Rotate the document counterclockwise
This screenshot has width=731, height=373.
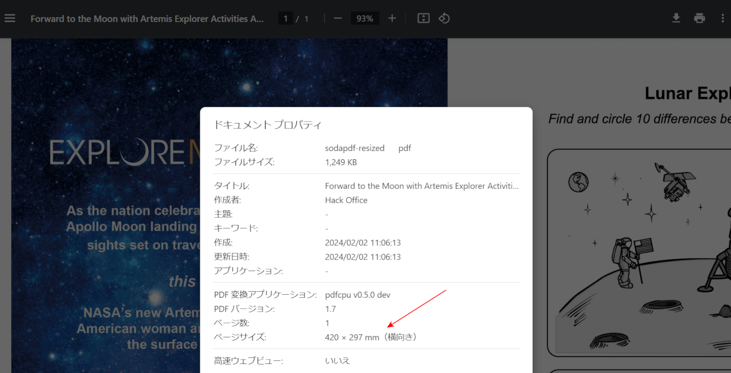click(x=444, y=19)
